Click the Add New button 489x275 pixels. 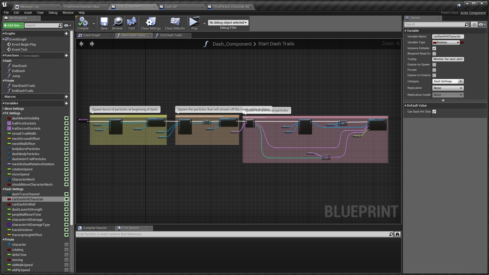pyautogui.click(x=12, y=25)
